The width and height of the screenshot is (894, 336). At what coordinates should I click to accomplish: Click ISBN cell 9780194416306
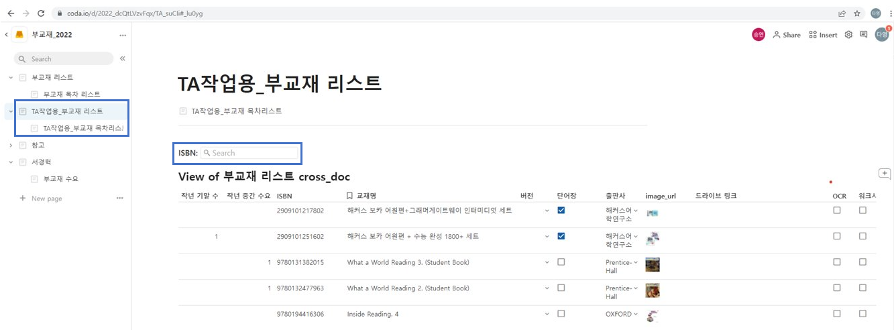tap(300, 314)
